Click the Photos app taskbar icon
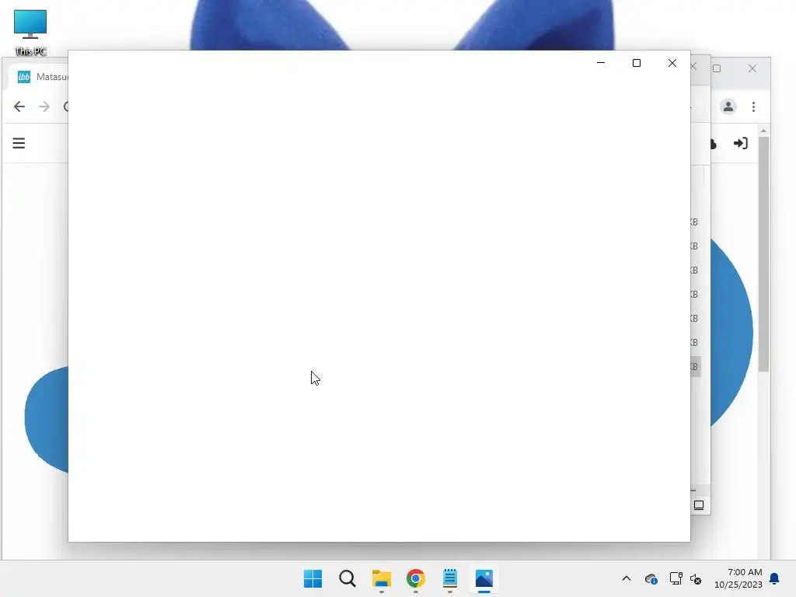Viewport: 796px width, 597px height. point(484,578)
